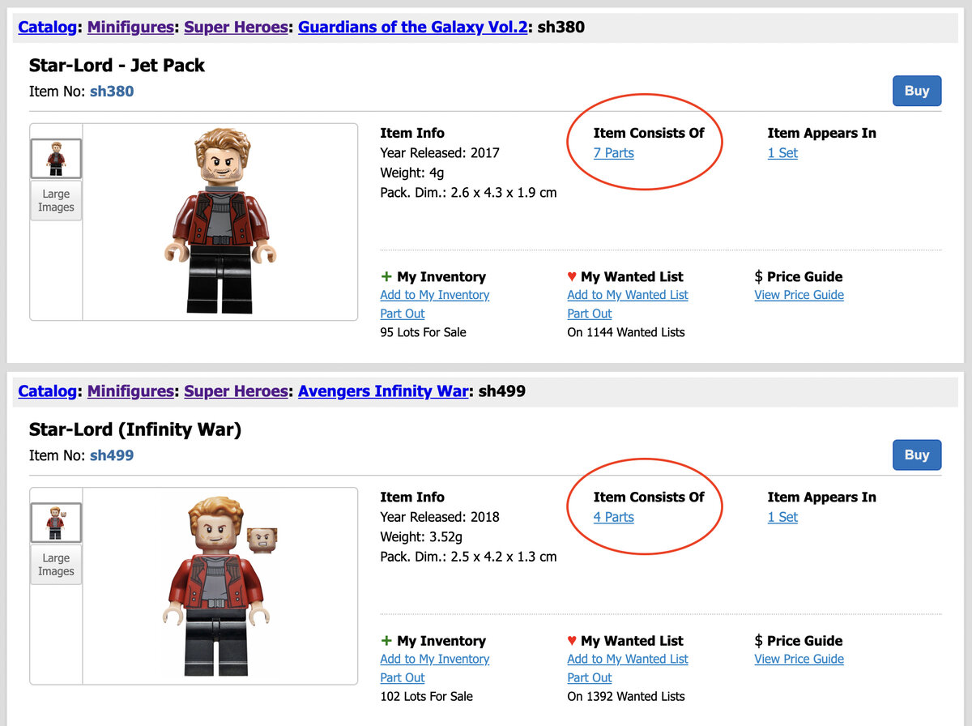
Task: Open 1 Set link for sh499
Action: tap(782, 517)
